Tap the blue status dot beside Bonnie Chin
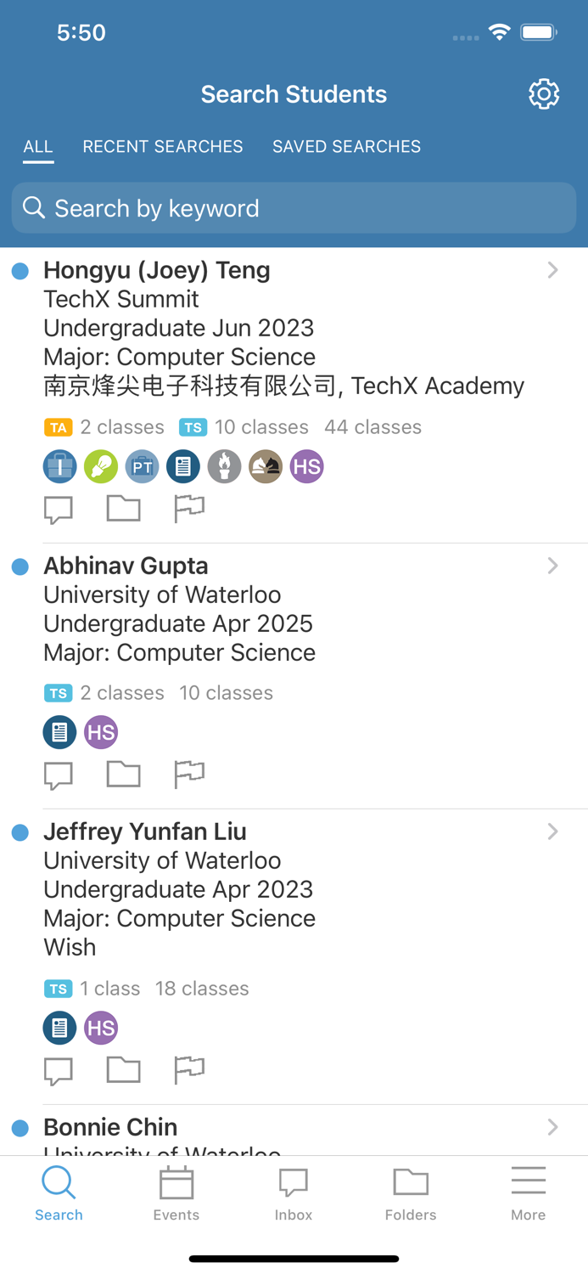The height and width of the screenshot is (1274, 588). 20,1127
